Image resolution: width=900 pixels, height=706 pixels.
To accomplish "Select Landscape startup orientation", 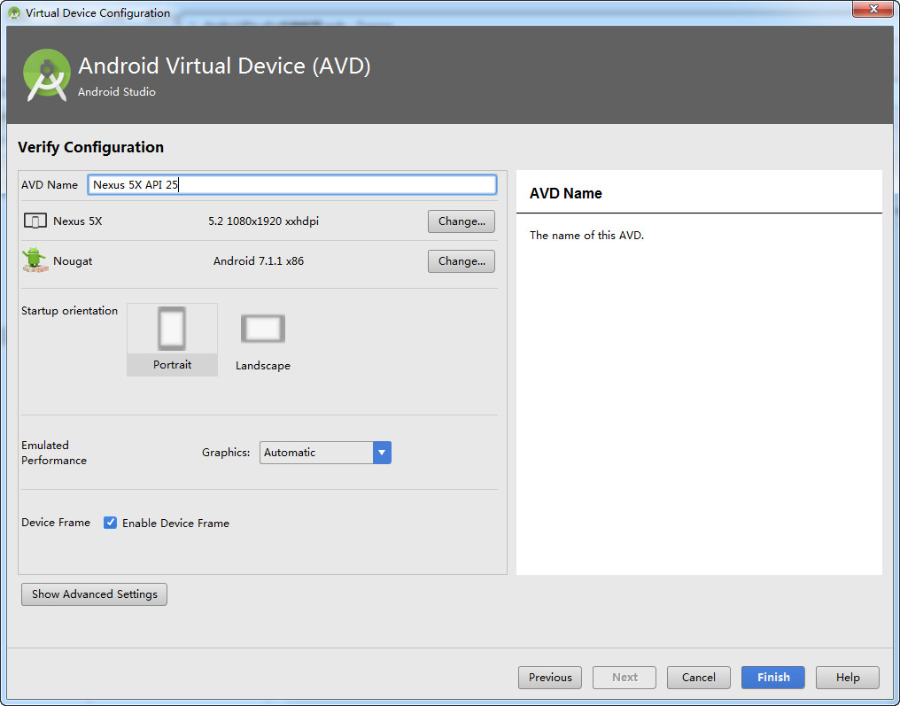I will [263, 342].
